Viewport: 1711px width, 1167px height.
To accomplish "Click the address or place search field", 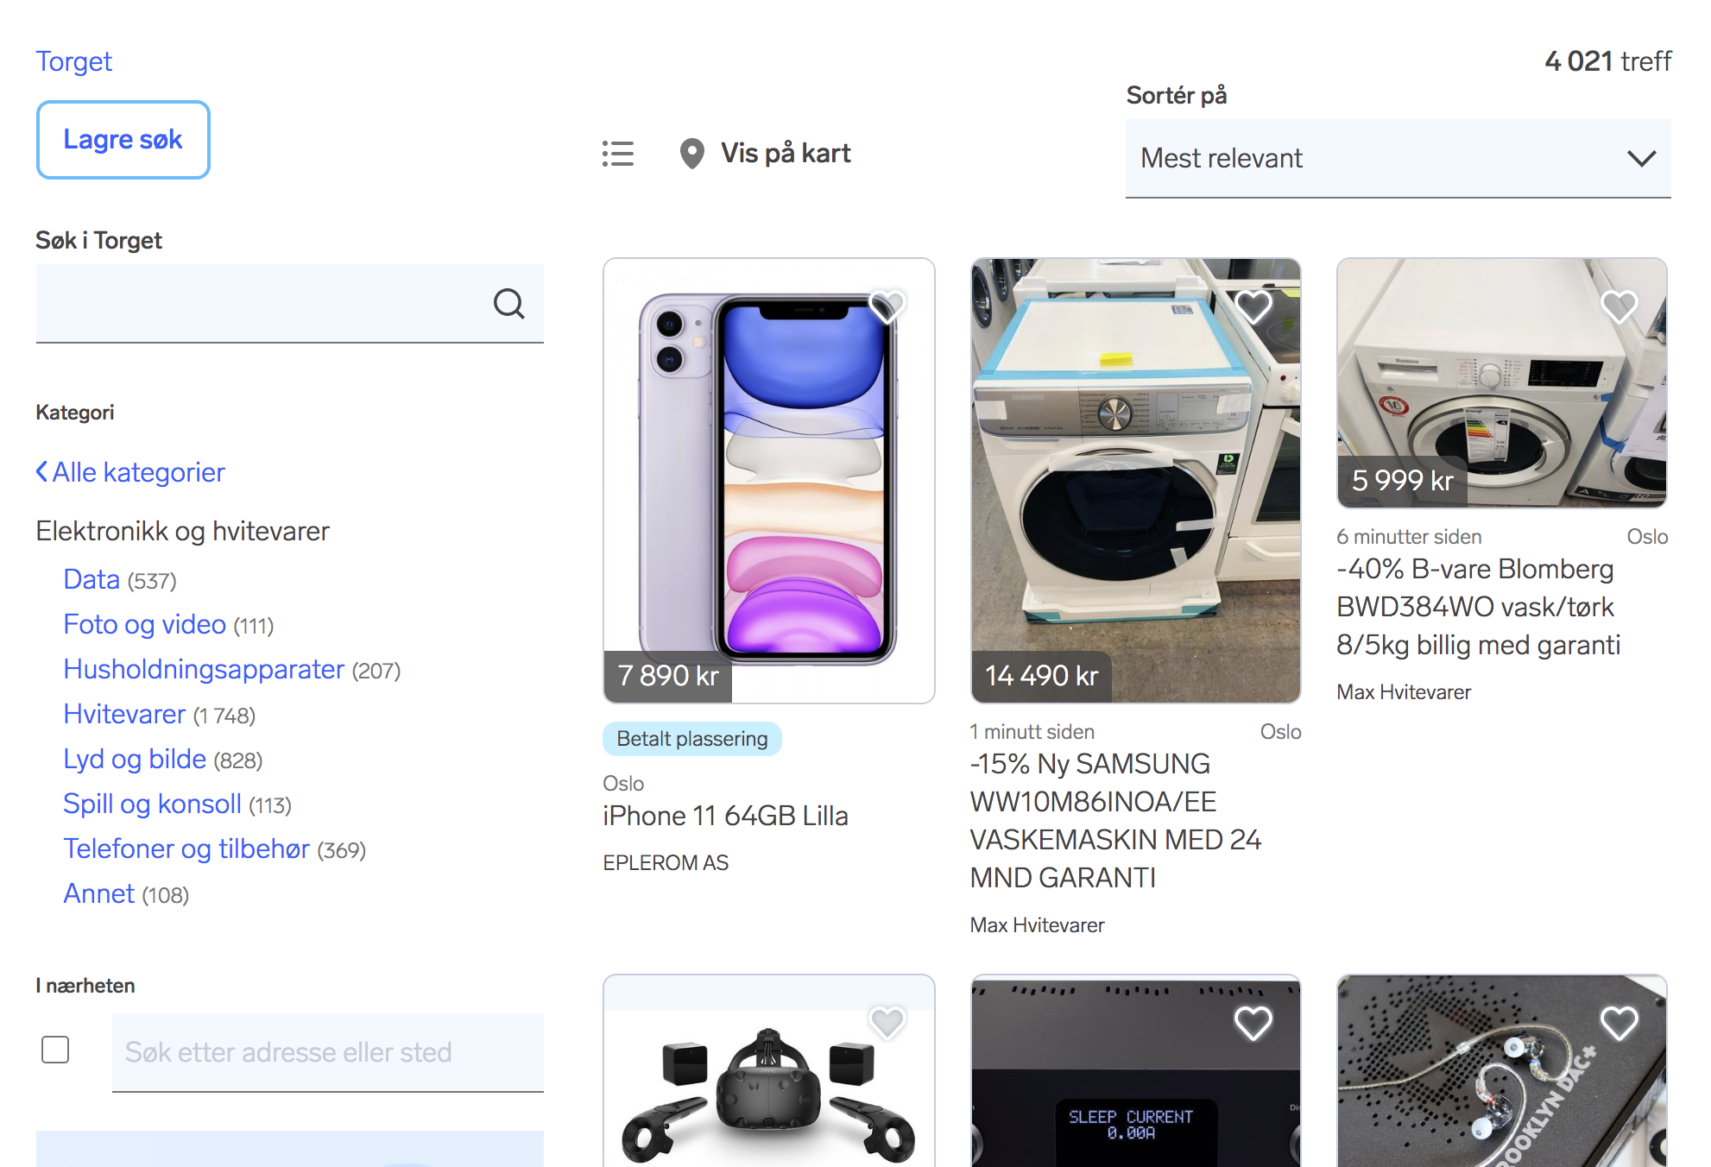I will (x=328, y=1052).
